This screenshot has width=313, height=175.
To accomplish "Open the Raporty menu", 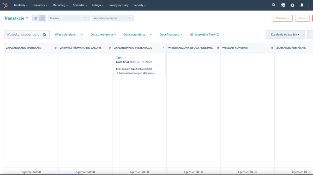I will pyautogui.click(x=140, y=5).
